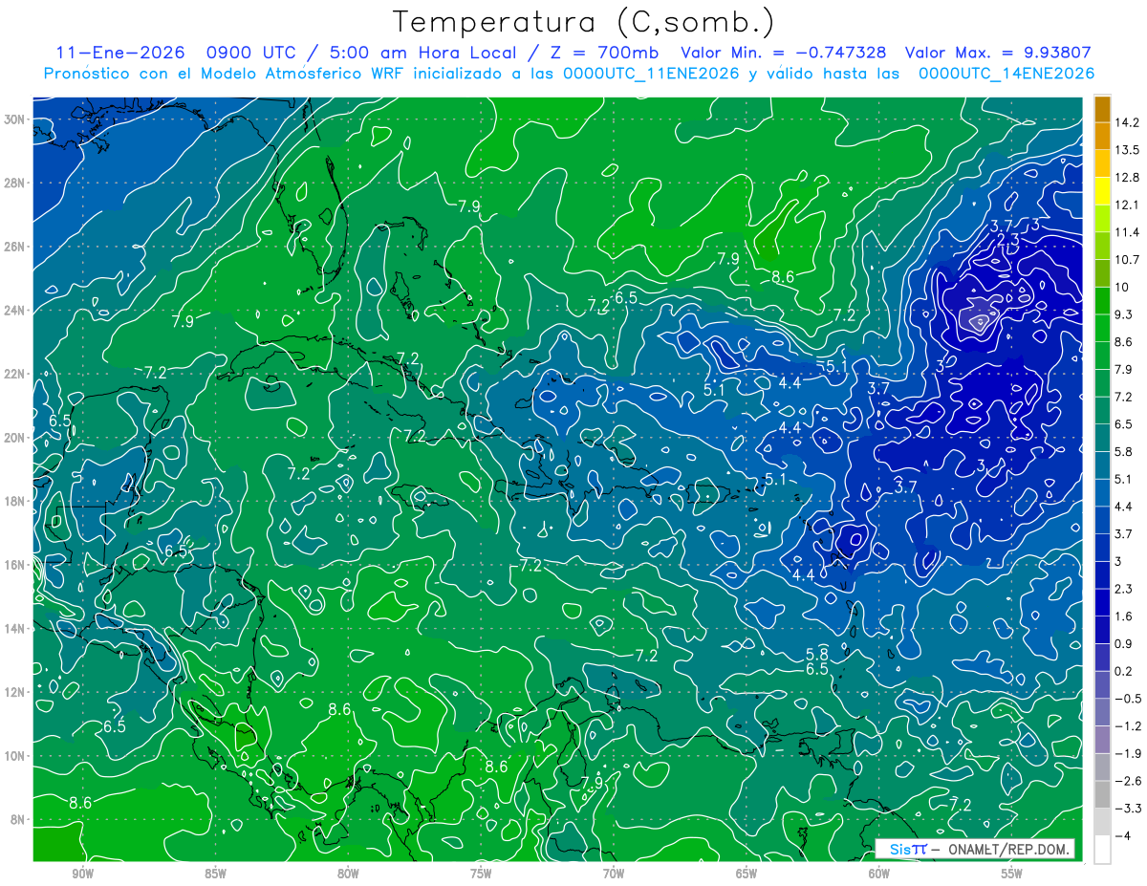Click the colorbar label '10'

tap(1121, 287)
